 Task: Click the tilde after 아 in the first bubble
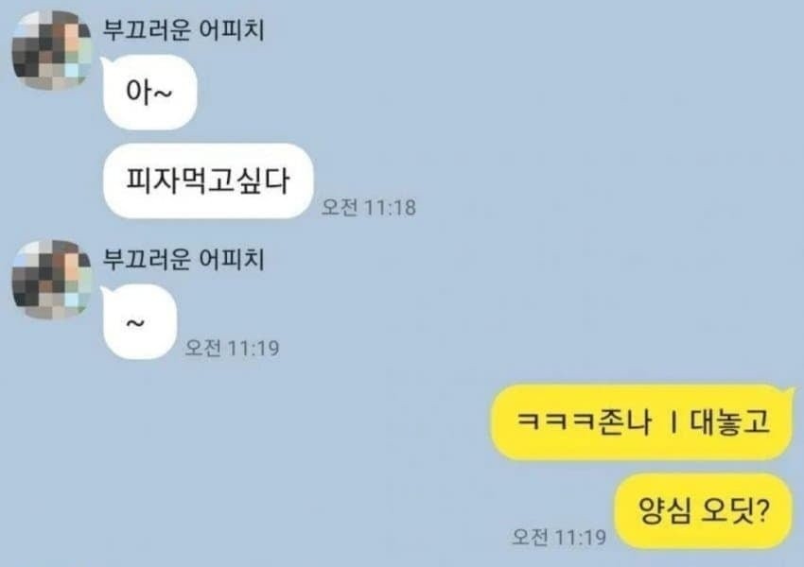point(162,94)
